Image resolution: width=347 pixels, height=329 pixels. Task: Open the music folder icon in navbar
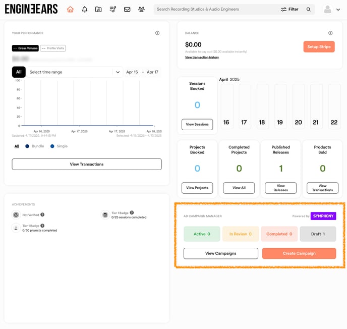click(98, 9)
